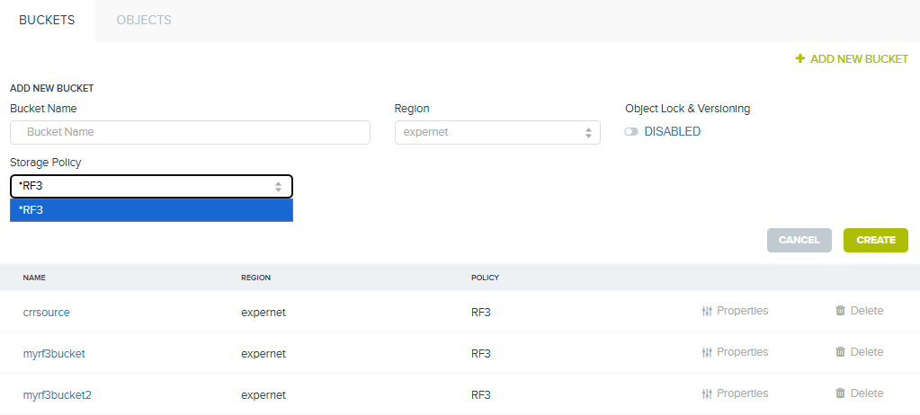Select *RF3 option in policy list
The height and width of the screenshot is (415, 920).
tap(151, 210)
